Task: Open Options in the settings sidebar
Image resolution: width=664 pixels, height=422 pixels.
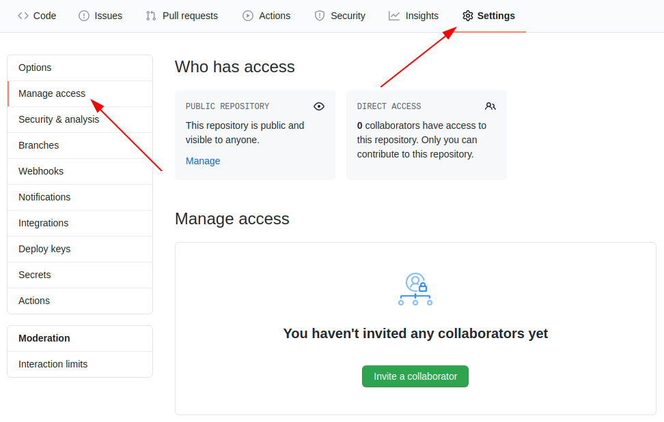Action: (35, 67)
